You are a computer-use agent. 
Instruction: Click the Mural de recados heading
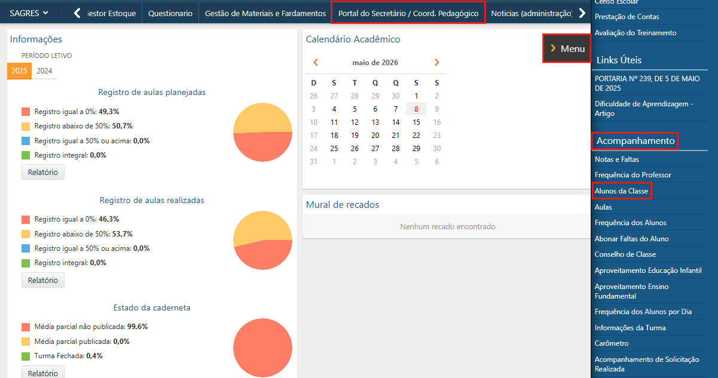[x=343, y=204]
